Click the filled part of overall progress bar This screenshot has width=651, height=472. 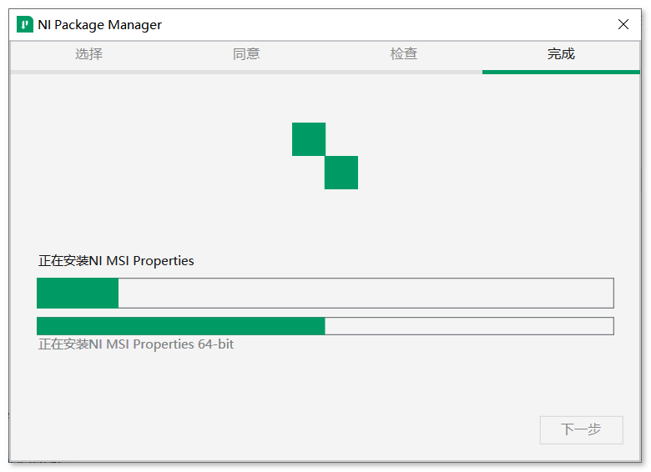tap(78, 294)
